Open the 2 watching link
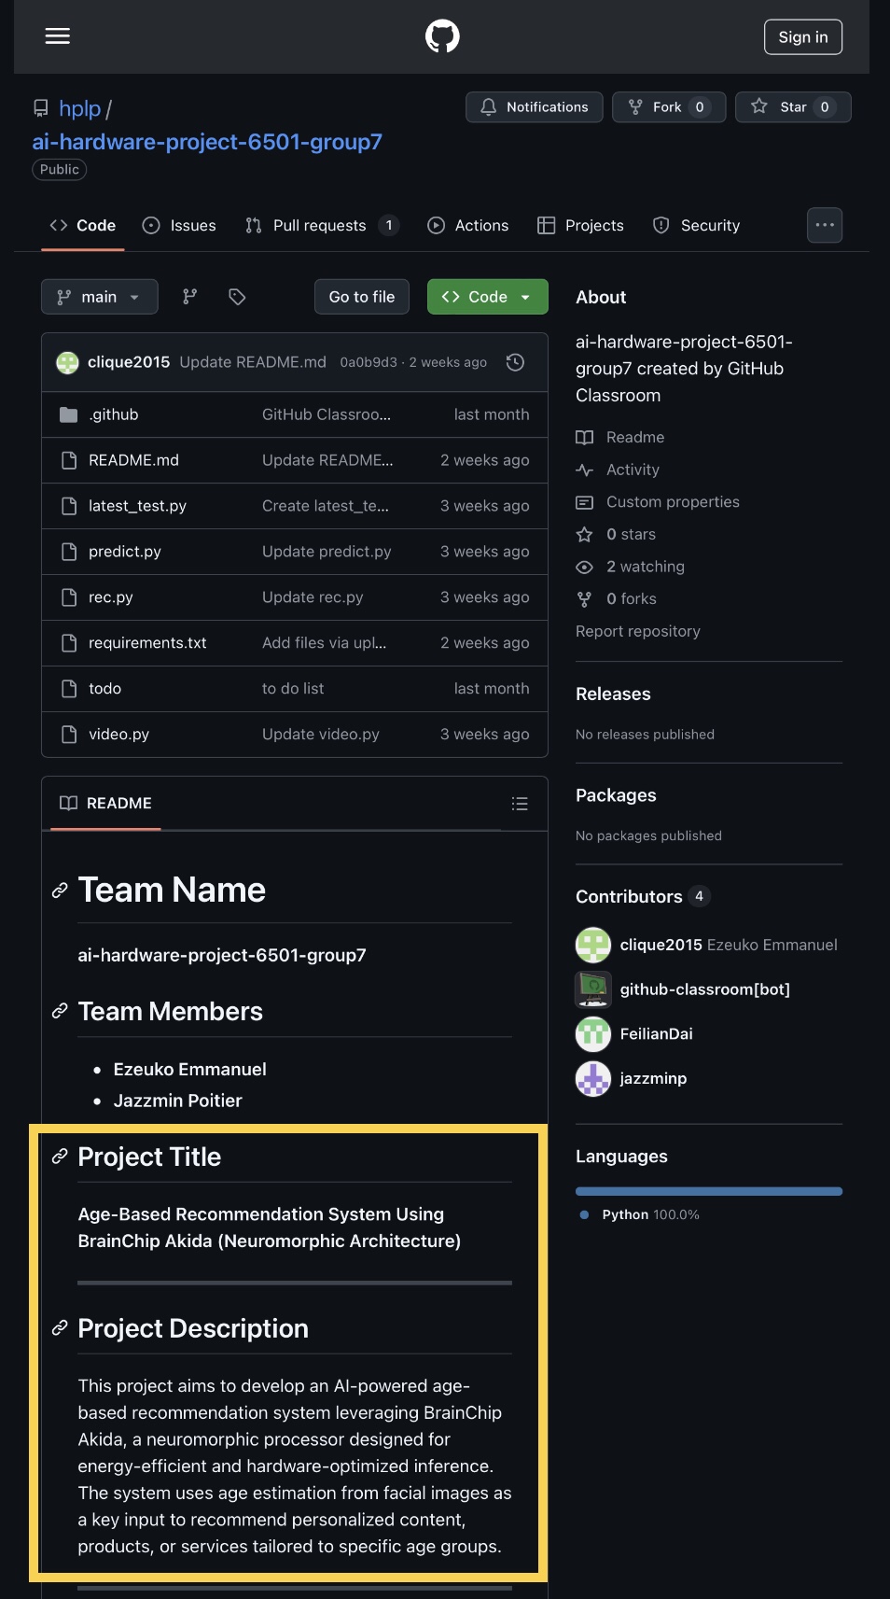The image size is (890, 1599). tap(630, 567)
